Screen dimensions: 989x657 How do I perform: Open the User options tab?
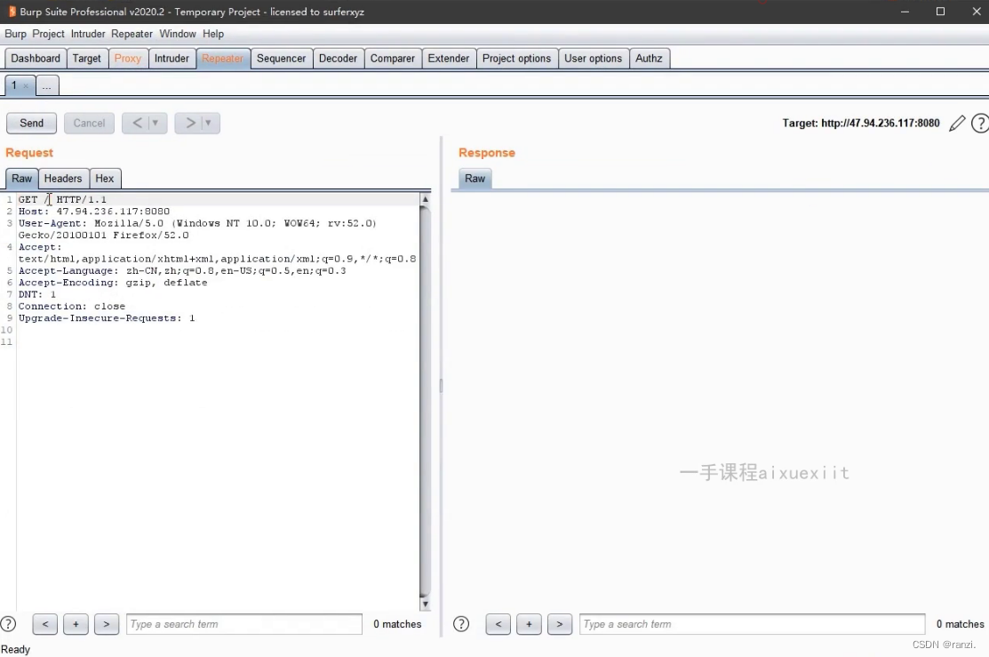pos(593,59)
